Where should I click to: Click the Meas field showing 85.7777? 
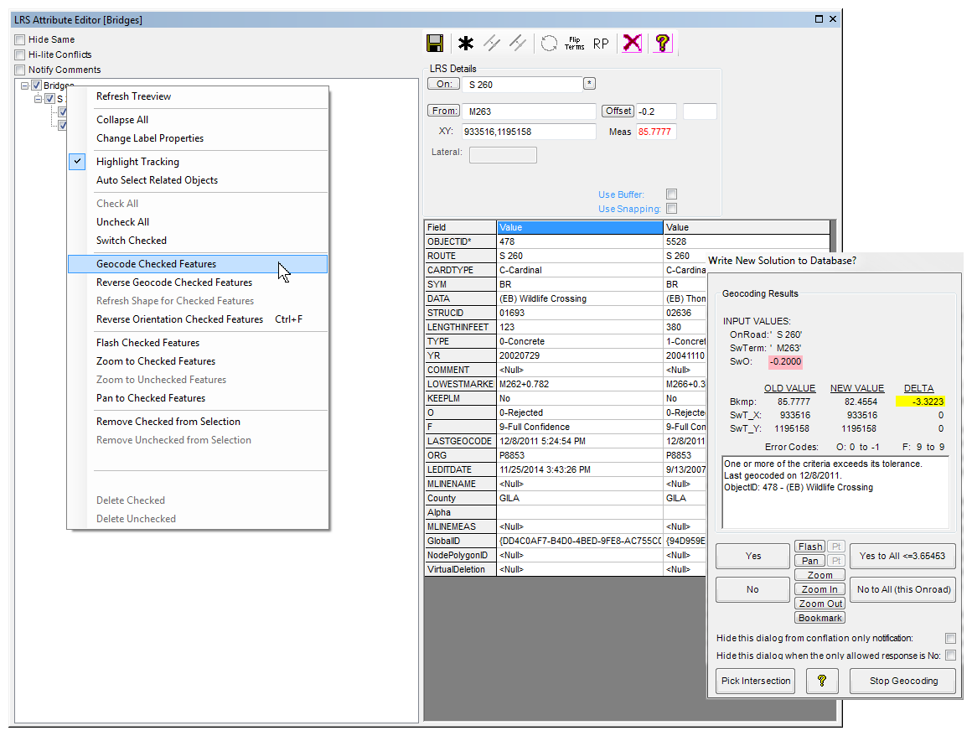click(x=656, y=132)
